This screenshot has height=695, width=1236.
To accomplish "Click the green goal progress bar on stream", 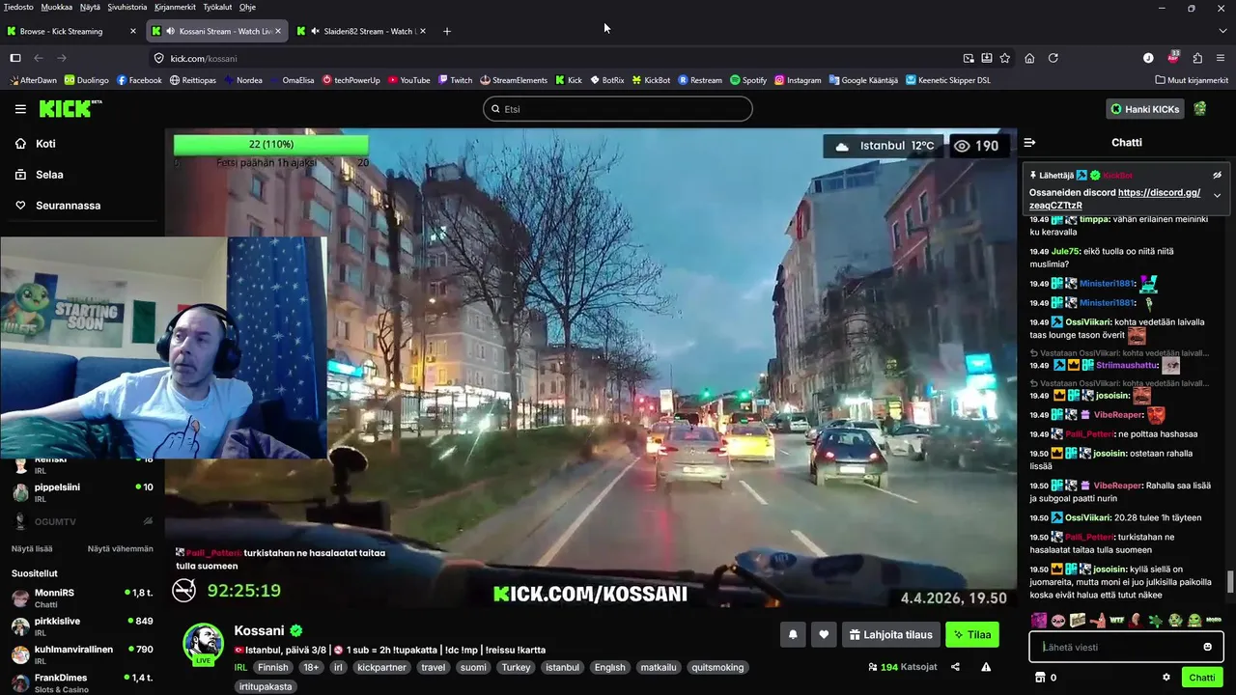I will coord(270,145).
